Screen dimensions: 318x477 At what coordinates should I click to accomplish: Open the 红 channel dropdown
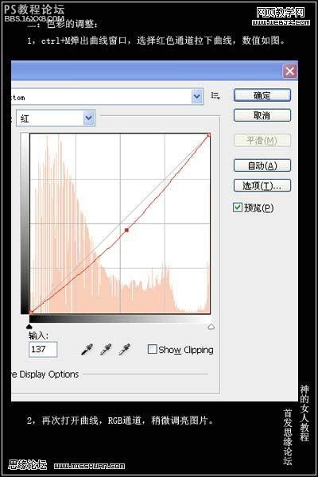pyautogui.click(x=56, y=118)
